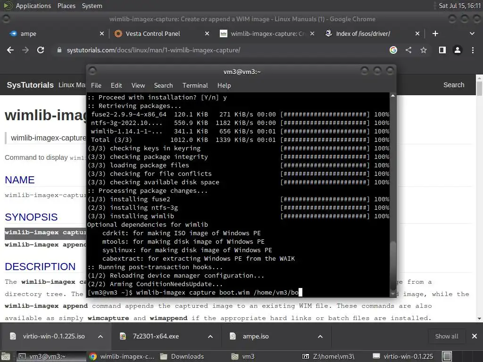This screenshot has width=483, height=362.
Task: Click the NAME section heading
Action: (20, 180)
